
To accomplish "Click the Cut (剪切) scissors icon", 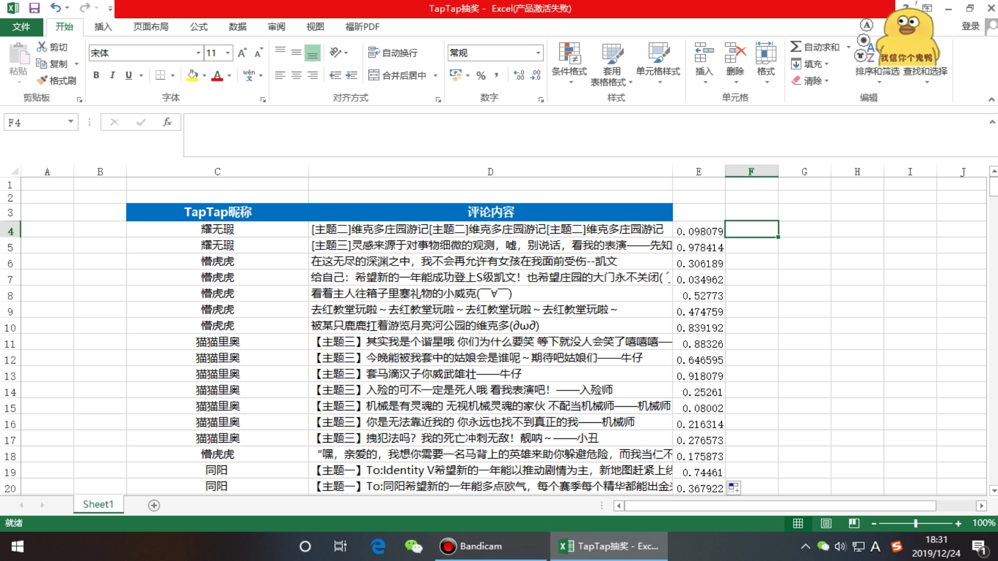I will click(42, 47).
